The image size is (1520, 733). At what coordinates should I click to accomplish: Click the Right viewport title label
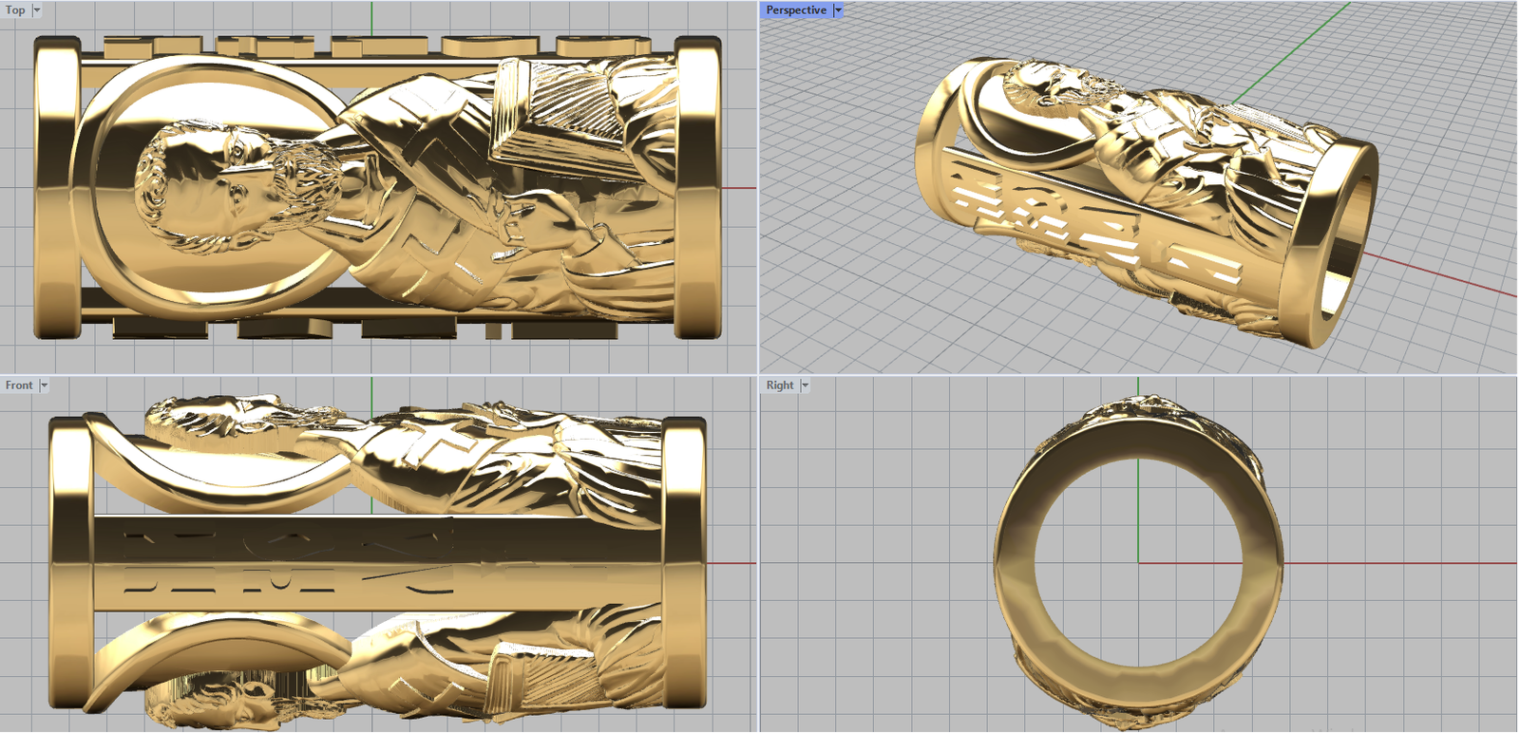click(x=780, y=385)
